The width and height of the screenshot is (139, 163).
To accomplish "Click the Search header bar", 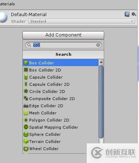I will (63, 54).
